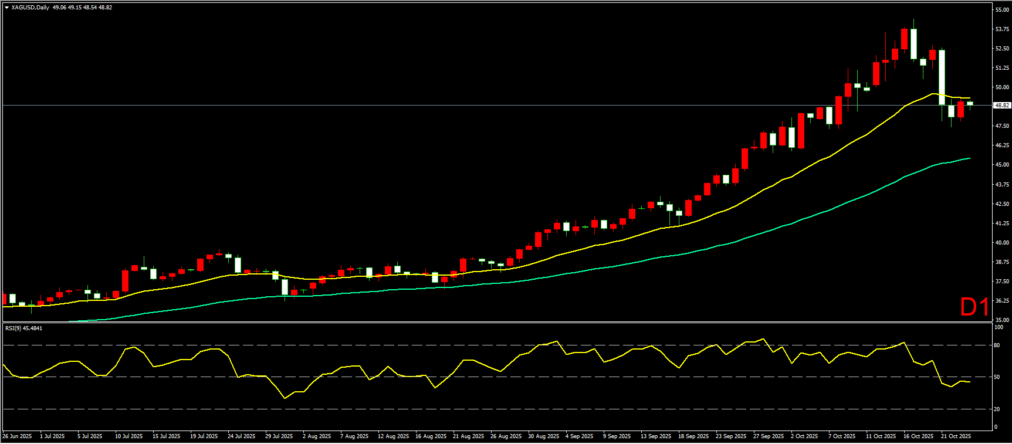
Task: Click the RSI 20 level on scale
Action: pos(997,409)
